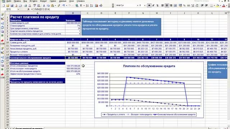Expand the AutoSum functions dropdown arrow
230x129 pixels.
[x=84, y=6]
